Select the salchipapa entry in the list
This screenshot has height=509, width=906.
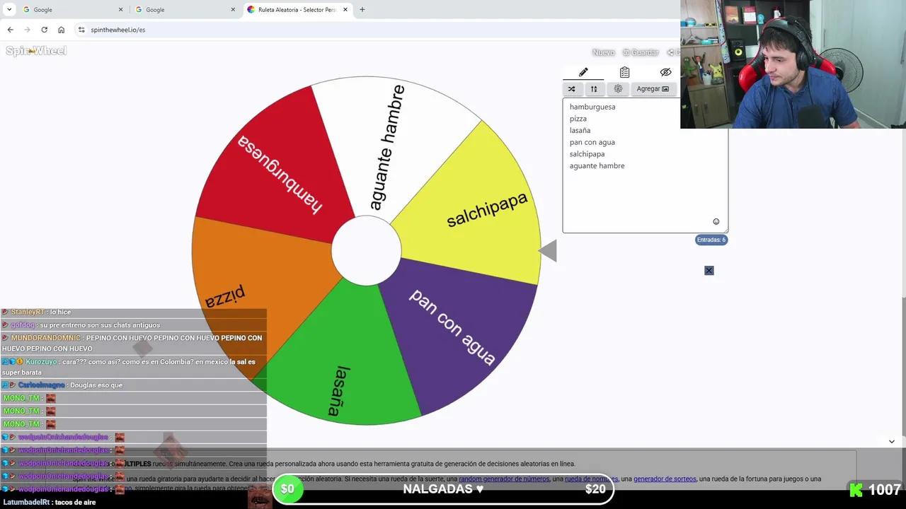pos(587,154)
